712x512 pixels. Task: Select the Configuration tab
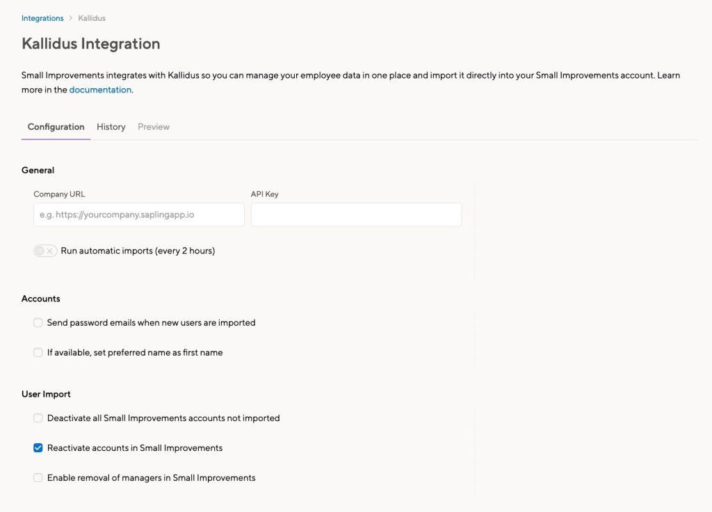pos(56,126)
